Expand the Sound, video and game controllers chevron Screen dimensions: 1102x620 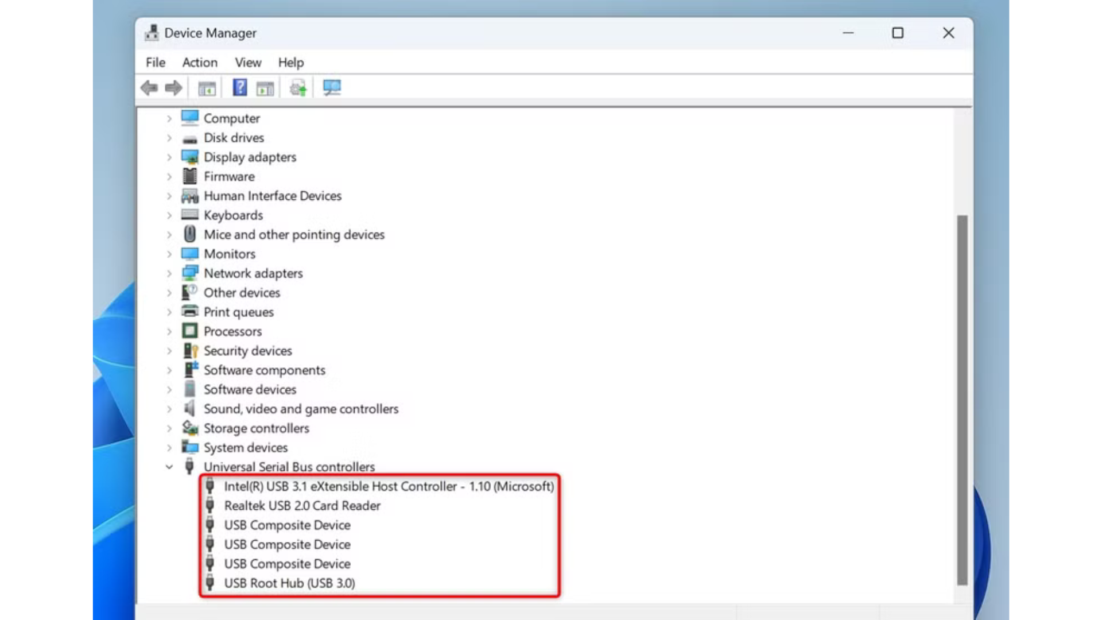[x=169, y=409]
